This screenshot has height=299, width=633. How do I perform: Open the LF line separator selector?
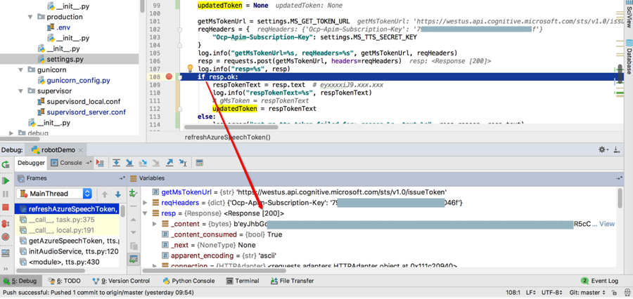(530, 292)
